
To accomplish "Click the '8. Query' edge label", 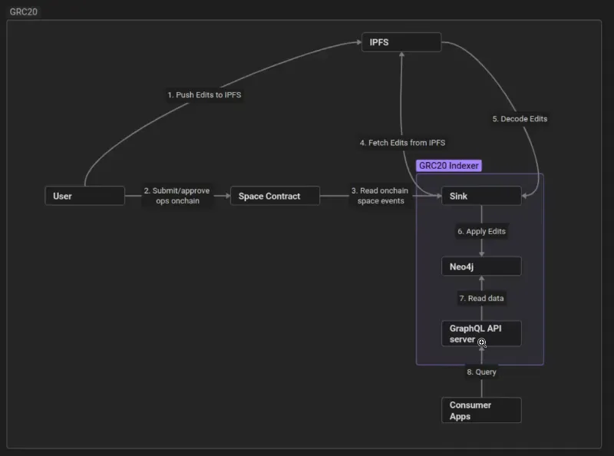I will tap(481, 372).
